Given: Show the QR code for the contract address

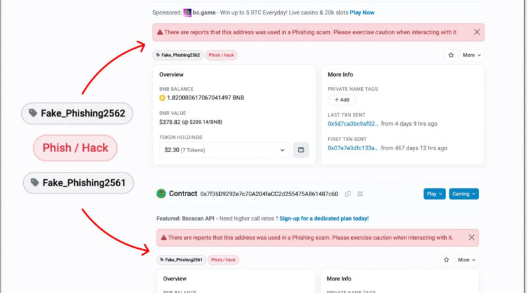Looking at the screenshot, I should [x=360, y=194].
